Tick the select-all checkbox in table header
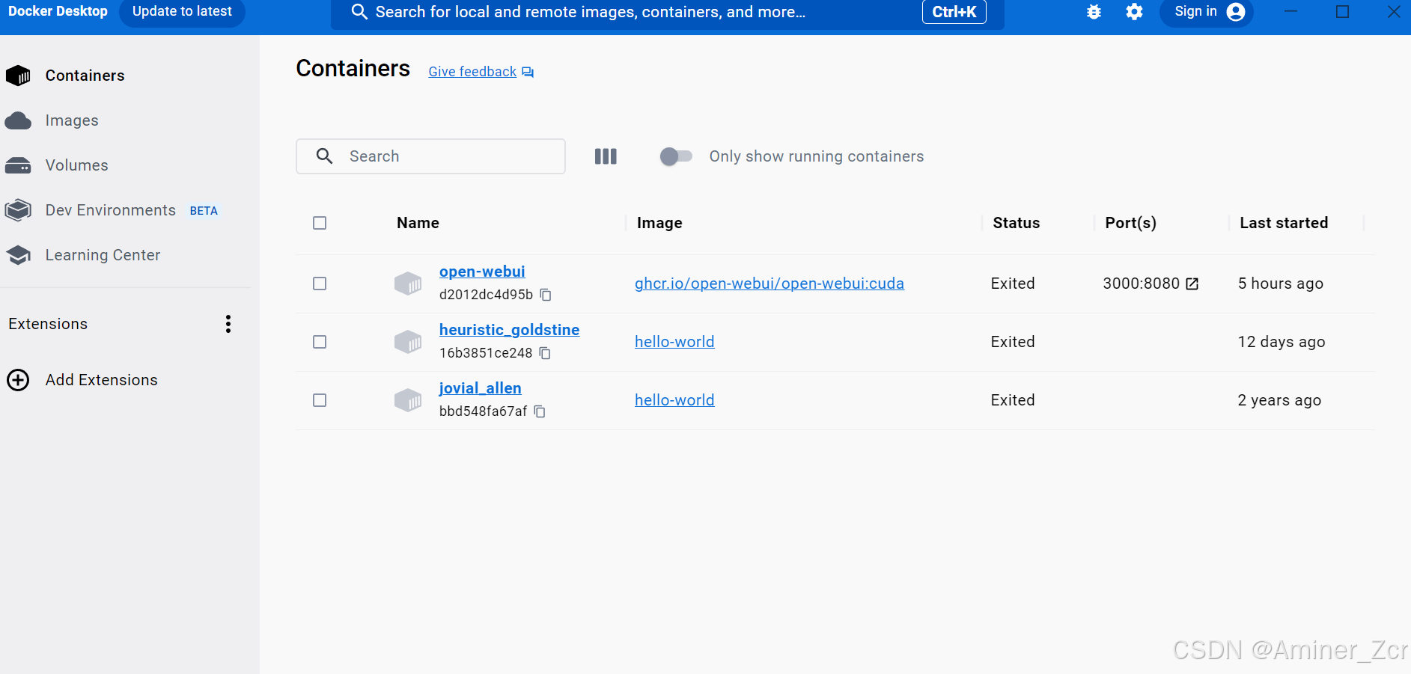Image resolution: width=1411 pixels, height=674 pixels. 320,223
